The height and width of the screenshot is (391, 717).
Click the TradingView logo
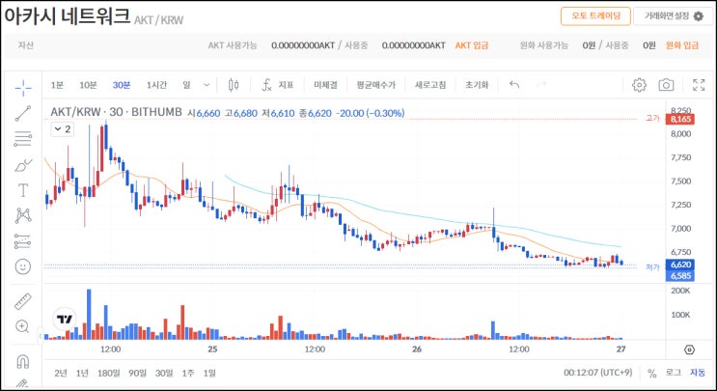65,319
